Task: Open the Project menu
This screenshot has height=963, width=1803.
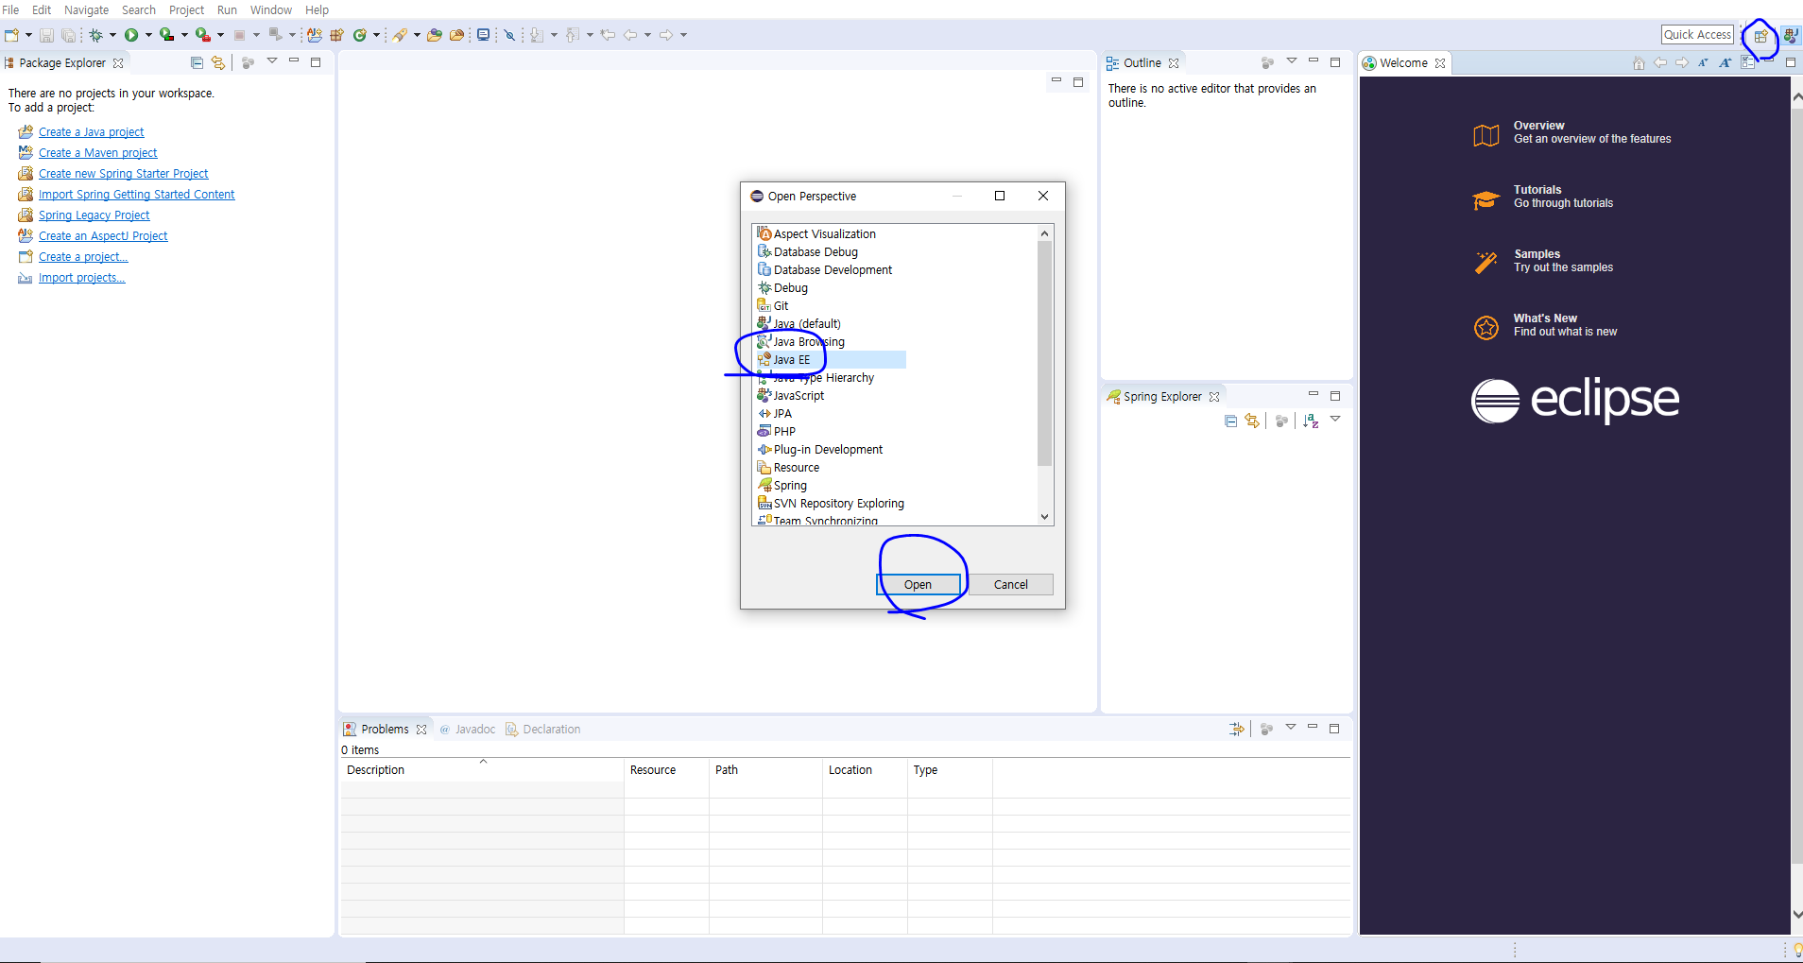Action: click(186, 9)
